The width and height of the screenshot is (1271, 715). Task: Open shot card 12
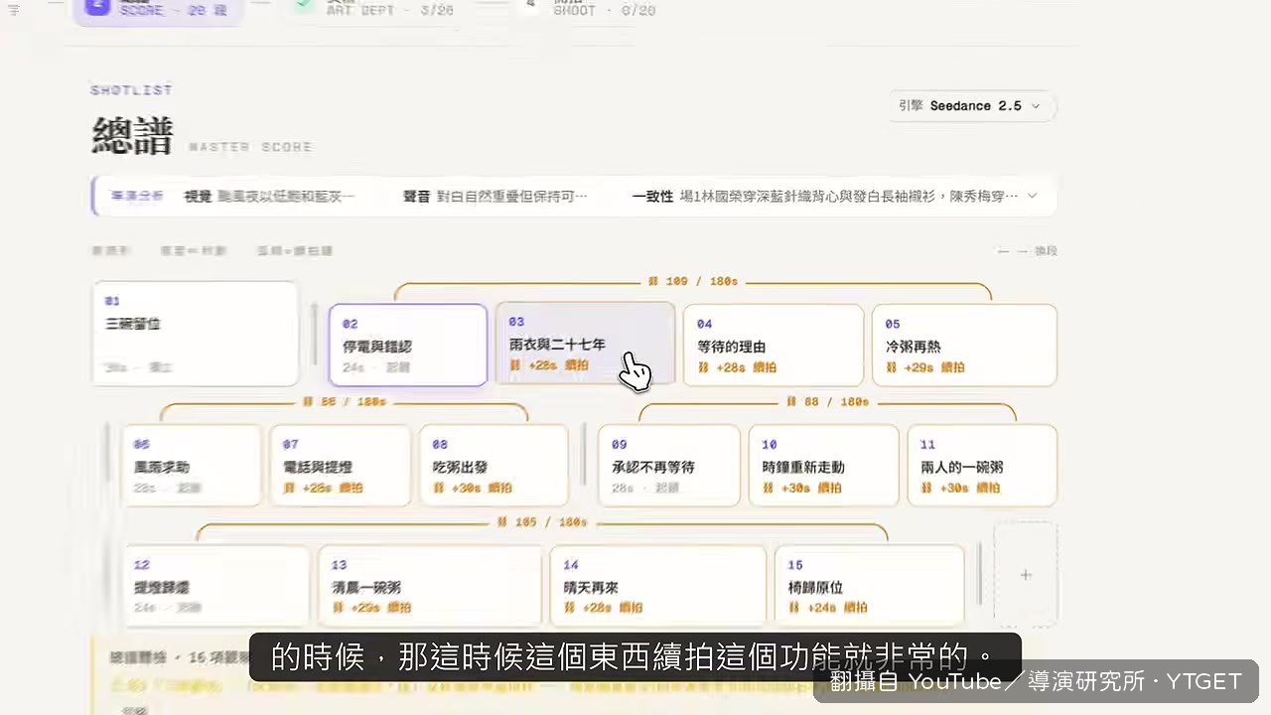coord(216,586)
